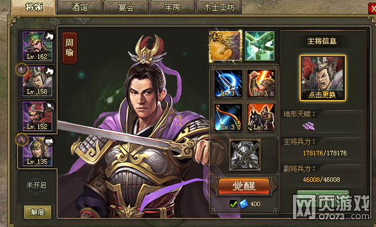Select the green eagle statue icon
The width and height of the screenshot is (376, 227).
pyautogui.click(x=260, y=46)
